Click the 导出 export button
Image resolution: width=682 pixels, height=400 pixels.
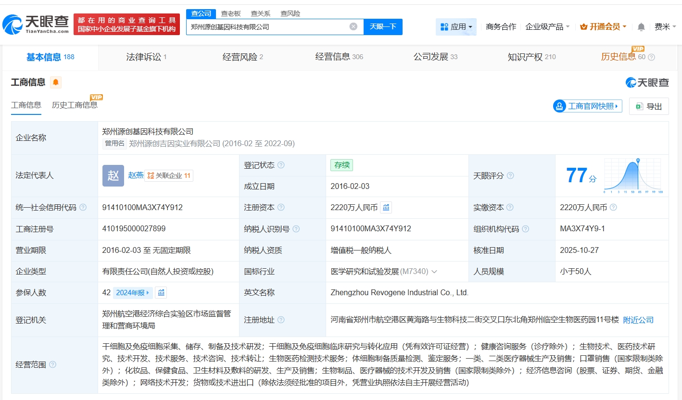(649, 106)
